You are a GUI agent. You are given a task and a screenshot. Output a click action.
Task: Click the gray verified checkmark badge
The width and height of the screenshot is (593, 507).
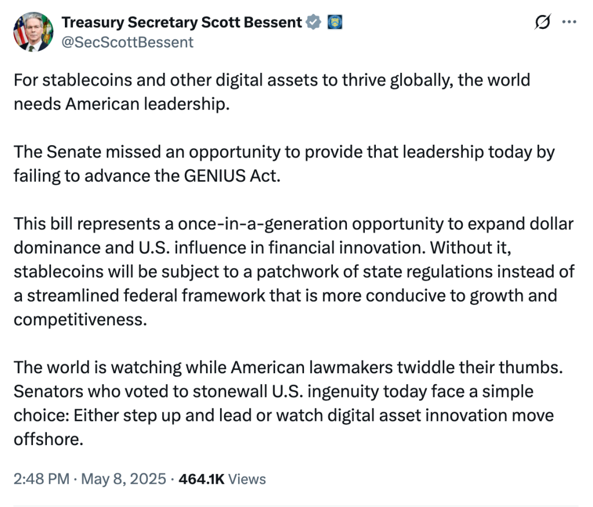point(313,23)
